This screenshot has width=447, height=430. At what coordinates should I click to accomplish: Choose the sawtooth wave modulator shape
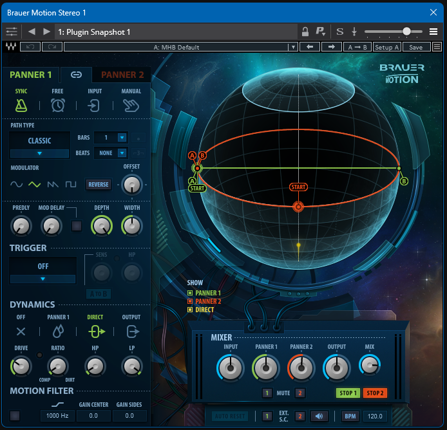pos(53,185)
